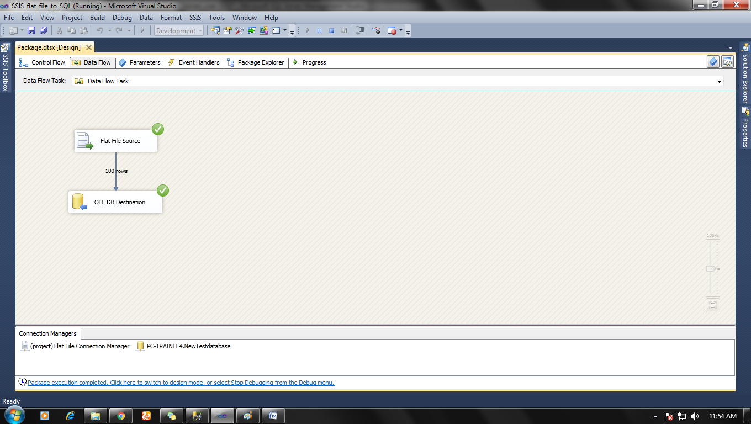The image size is (751, 424).
Task: Click the New Project toolbar icon
Action: 13,31
